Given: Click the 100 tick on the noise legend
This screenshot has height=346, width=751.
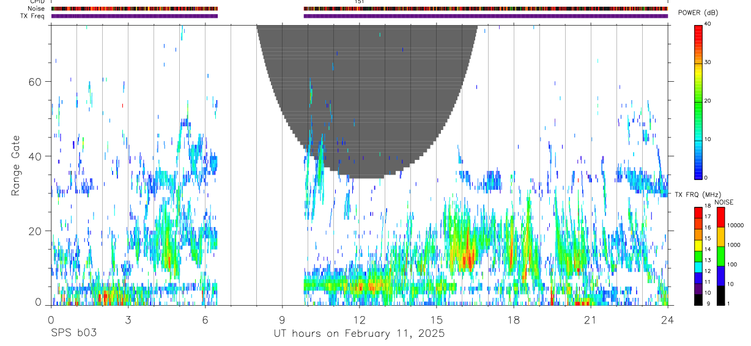Looking at the screenshot, I should tap(733, 264).
